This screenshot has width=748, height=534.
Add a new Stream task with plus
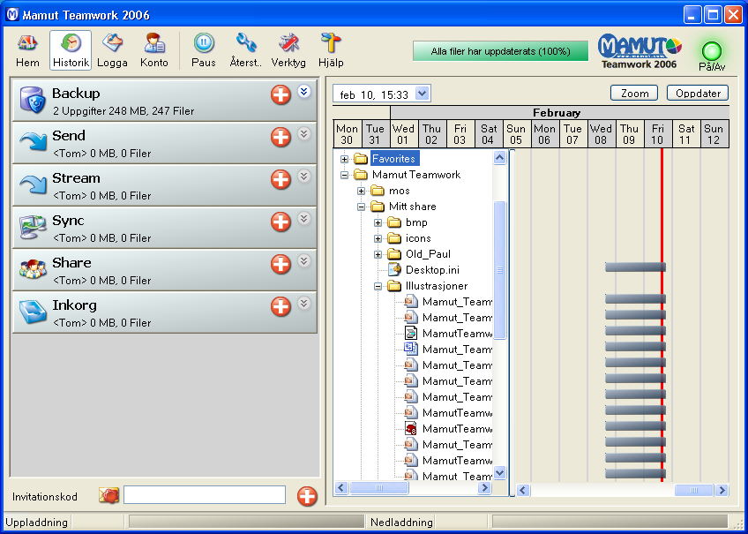280,179
